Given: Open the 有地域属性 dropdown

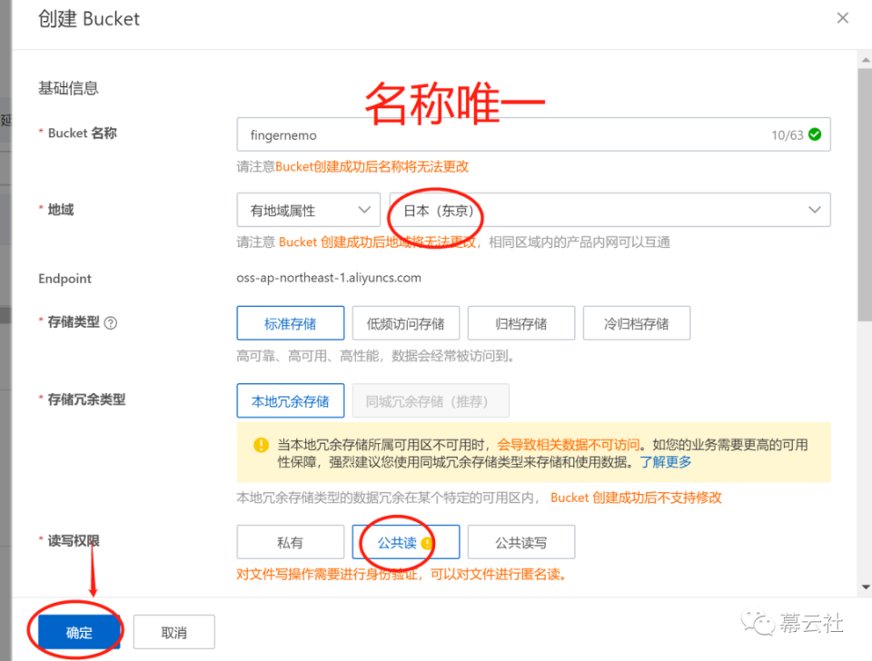Looking at the screenshot, I should click(x=308, y=210).
